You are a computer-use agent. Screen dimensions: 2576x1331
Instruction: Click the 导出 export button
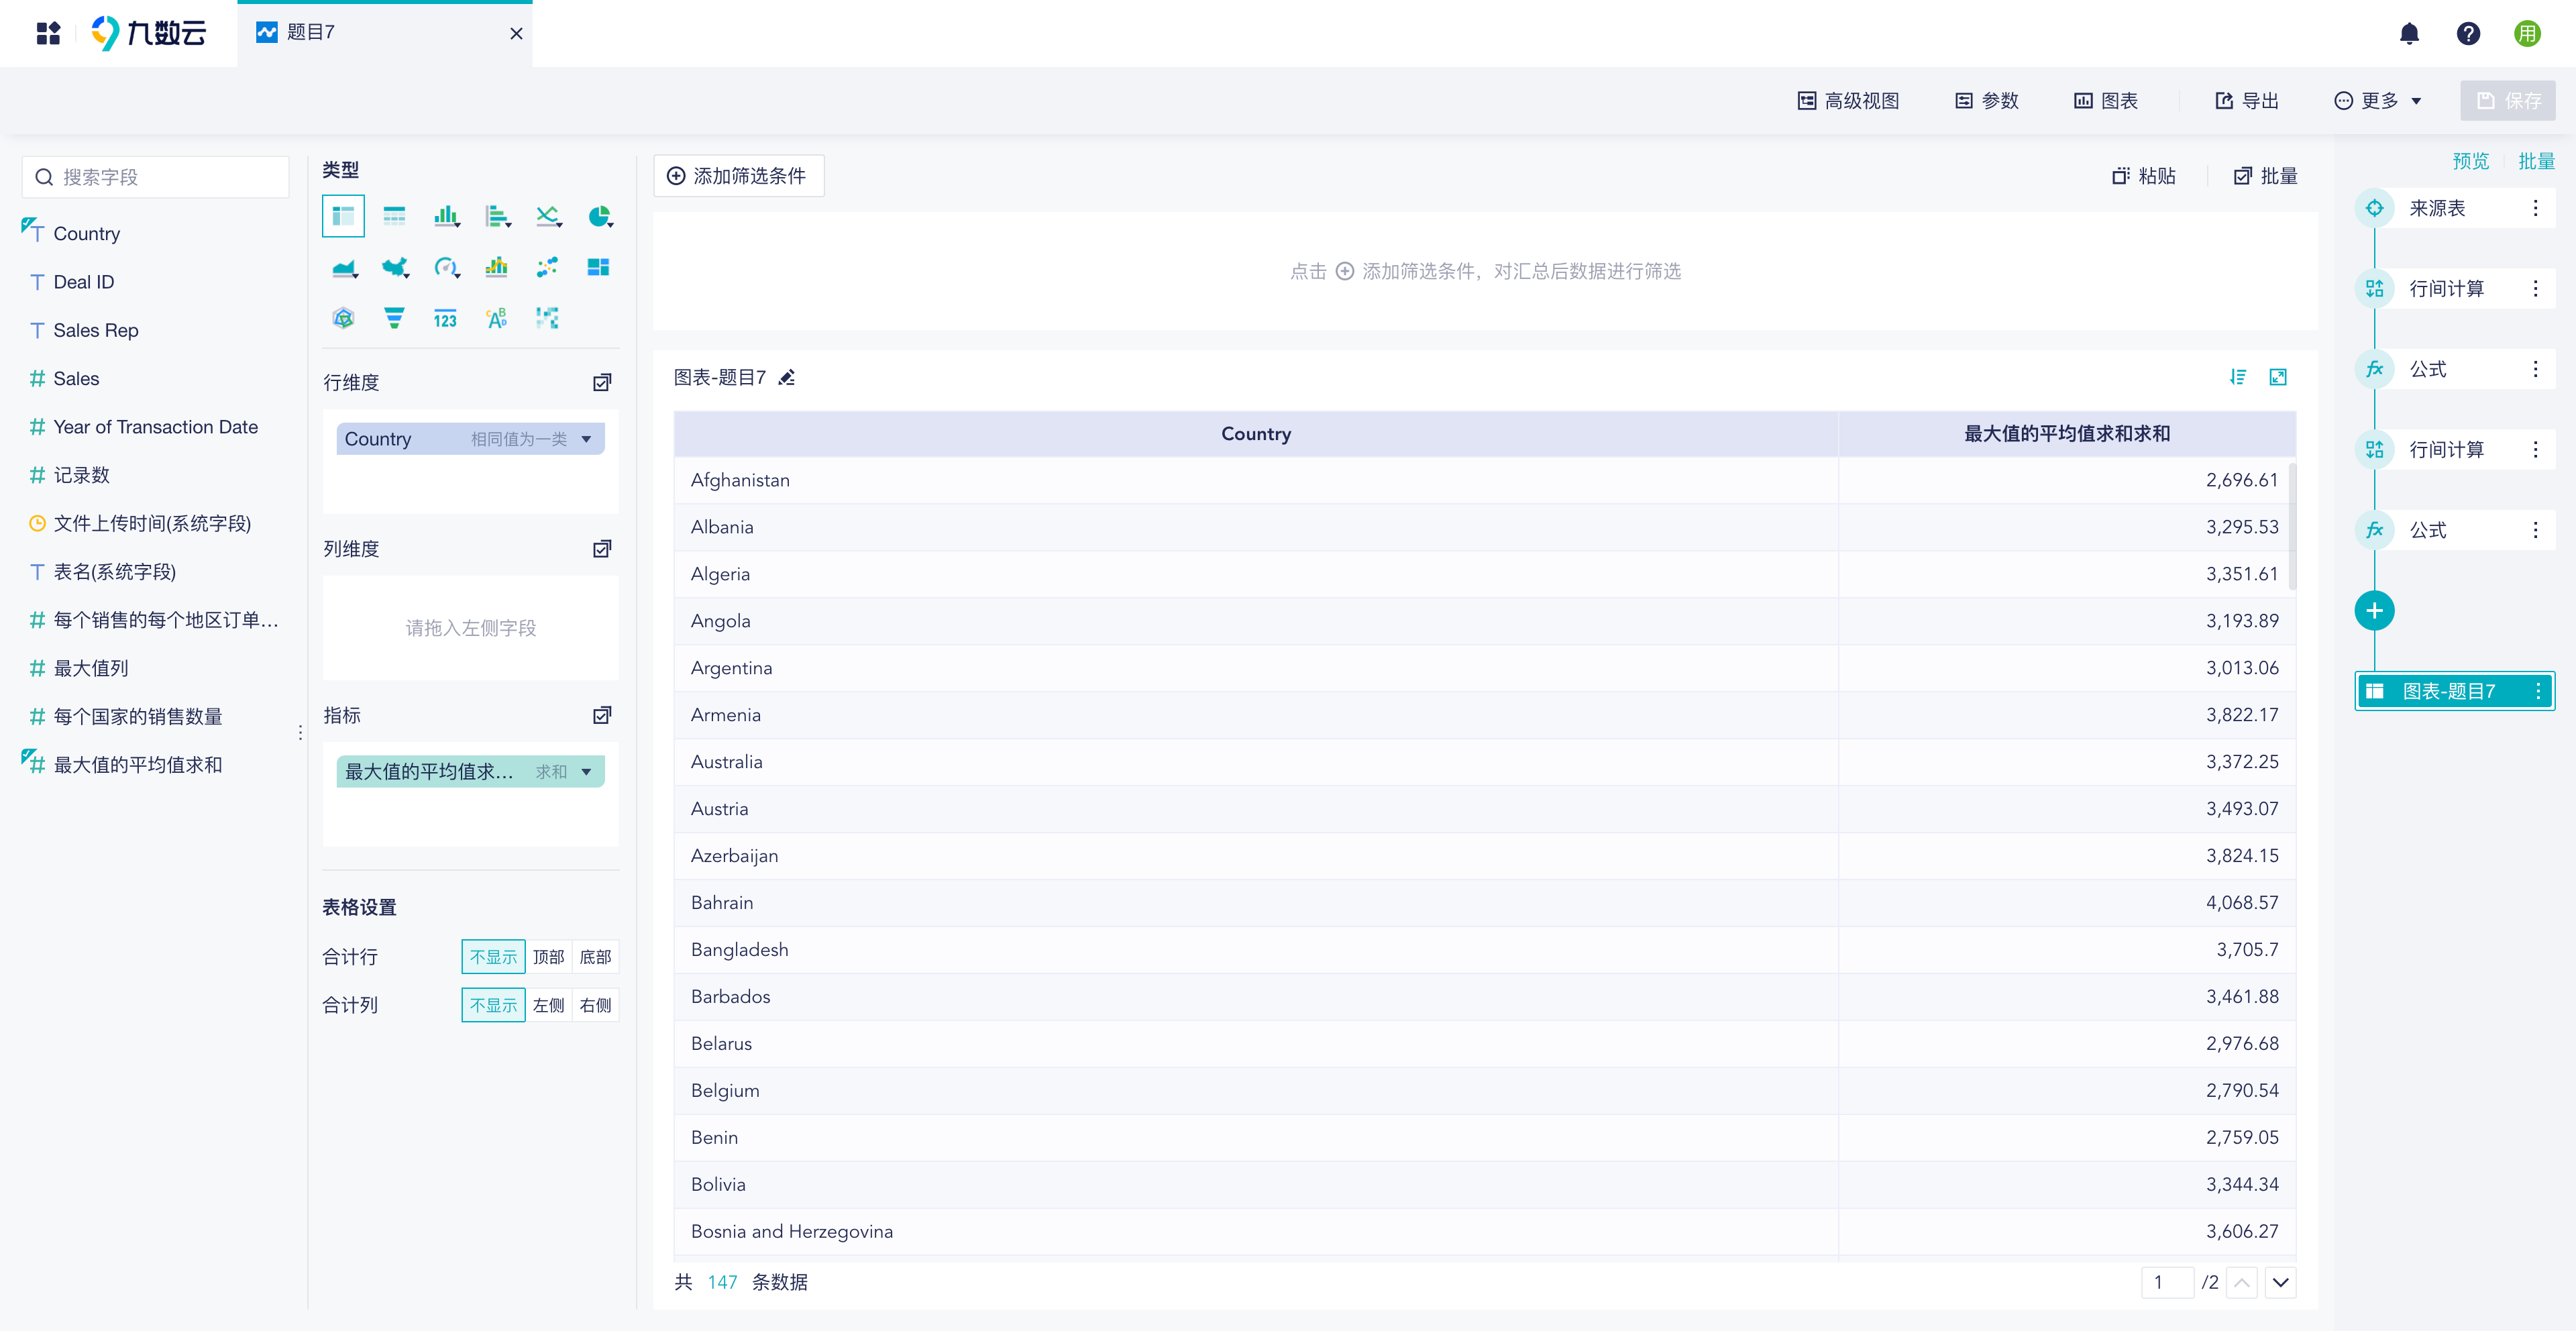click(2247, 101)
